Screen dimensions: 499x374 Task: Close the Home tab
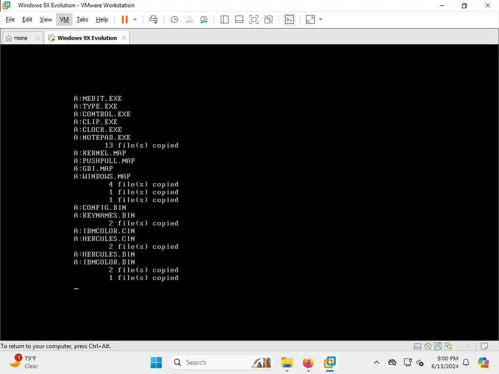pyautogui.click(x=38, y=38)
